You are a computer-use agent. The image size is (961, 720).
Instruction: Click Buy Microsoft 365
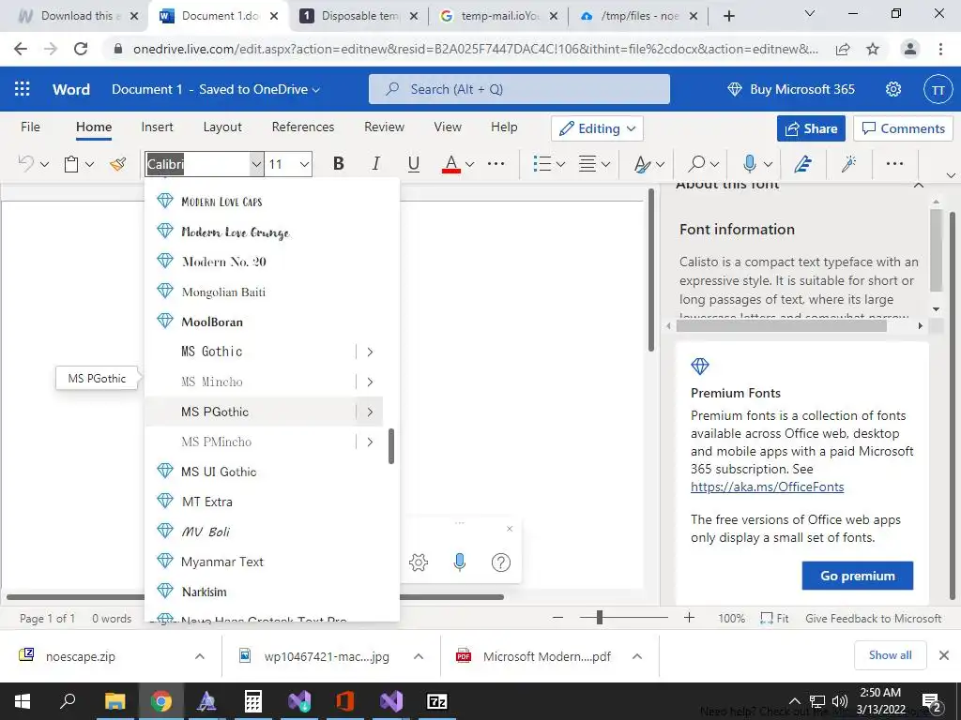click(x=790, y=89)
